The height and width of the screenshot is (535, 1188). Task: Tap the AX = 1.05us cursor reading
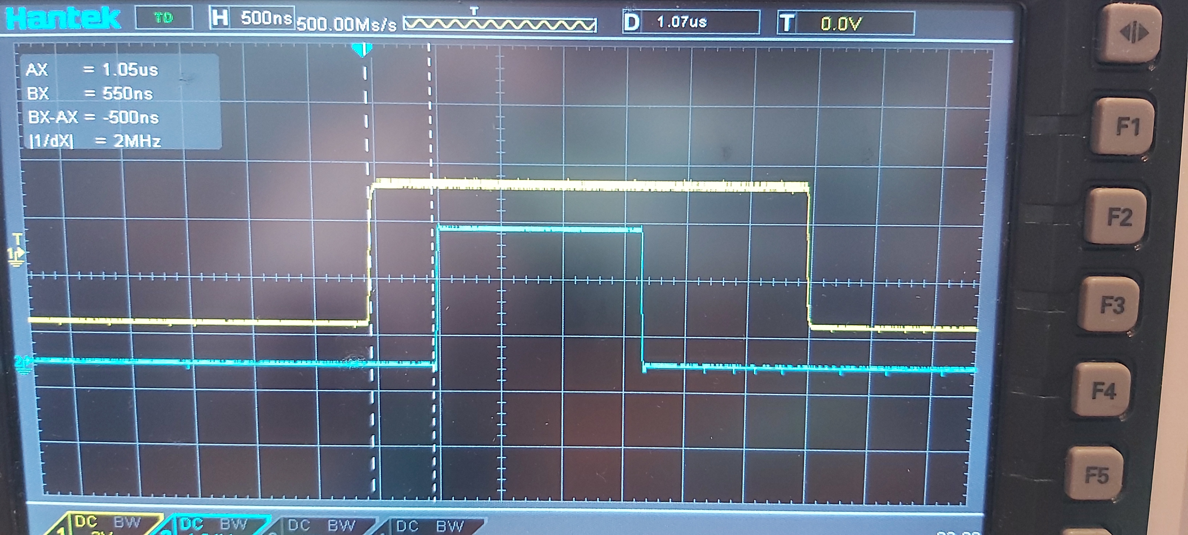click(x=92, y=70)
